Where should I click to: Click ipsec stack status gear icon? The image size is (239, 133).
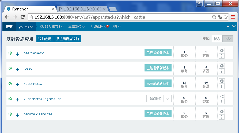10,68
